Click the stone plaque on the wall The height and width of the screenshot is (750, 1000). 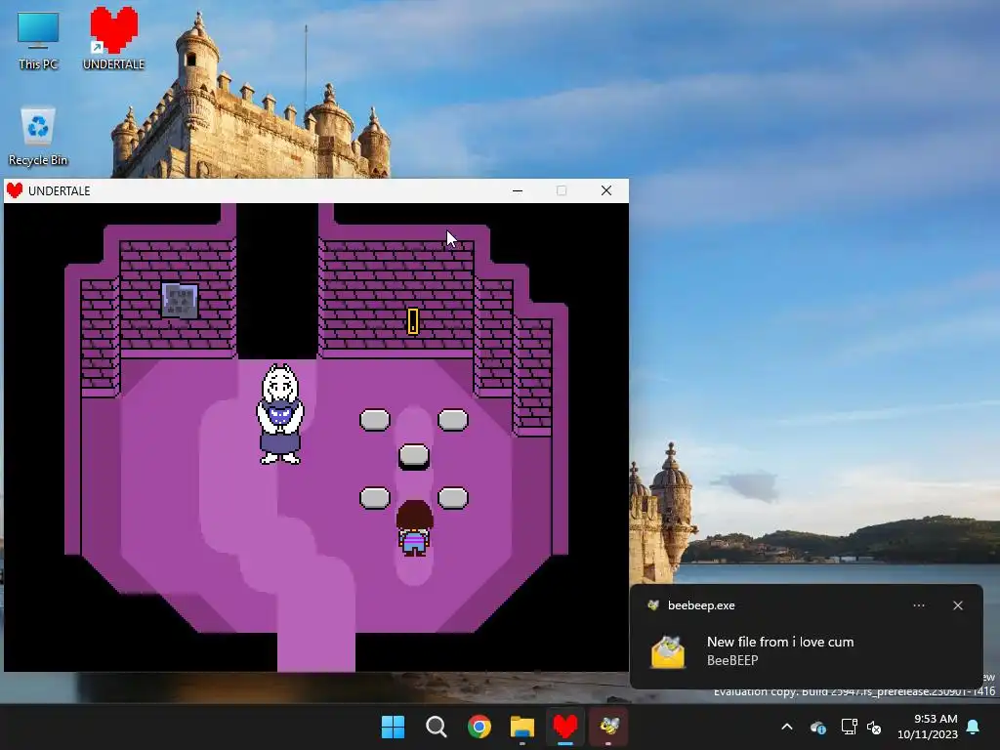(180, 300)
